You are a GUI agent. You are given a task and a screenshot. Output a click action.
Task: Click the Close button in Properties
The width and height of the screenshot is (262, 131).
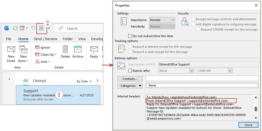tap(248, 125)
